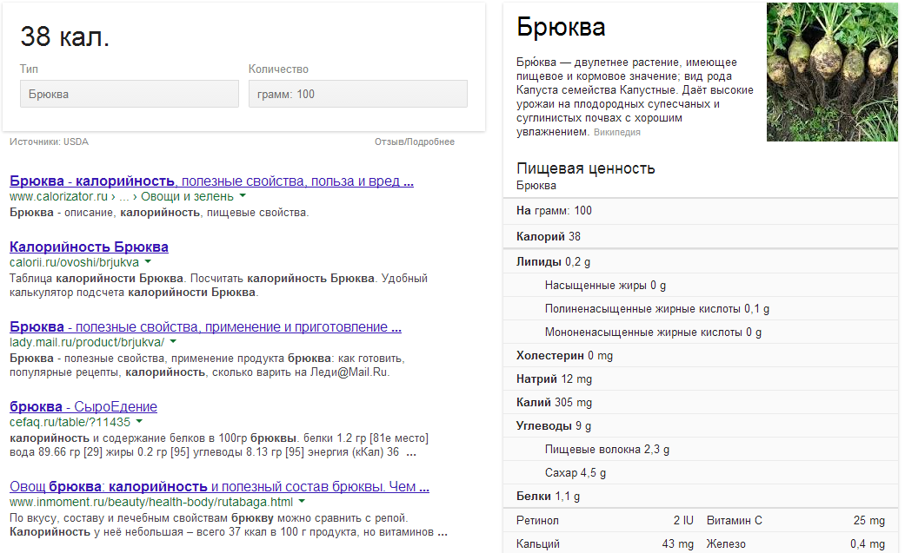This screenshot has width=905, height=553.
Task: Open the Википедия source link
Action: click(x=616, y=133)
